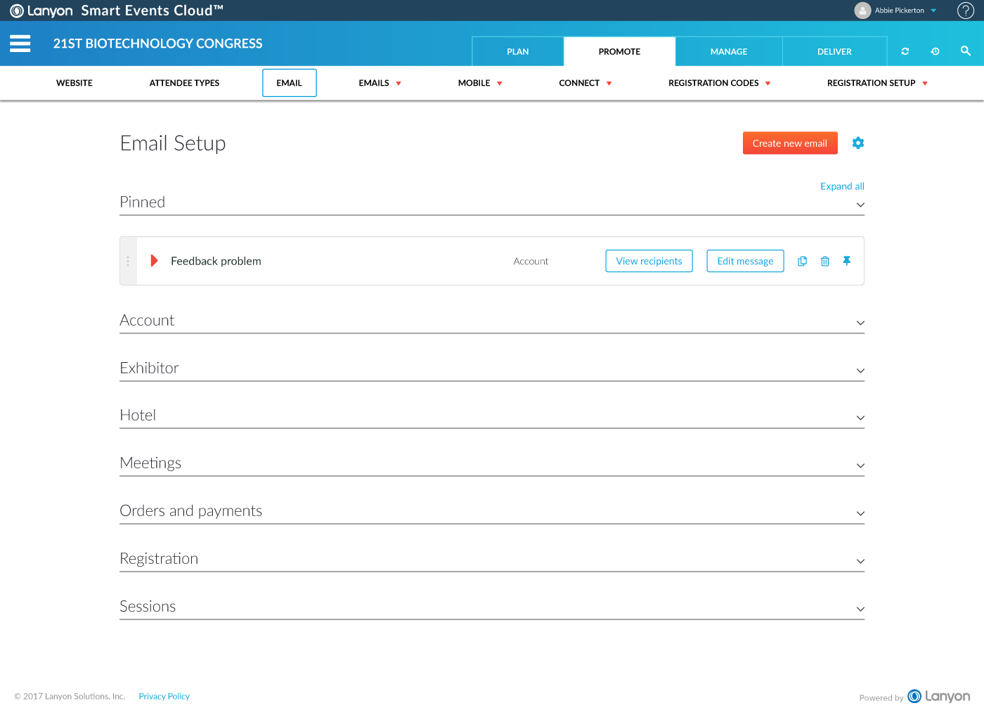Collapse the Pinned section
This screenshot has height=720, width=984.
click(860, 205)
